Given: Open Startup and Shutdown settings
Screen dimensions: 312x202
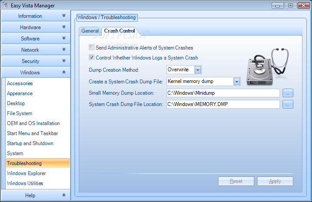Looking at the screenshot, I should [x=30, y=143].
